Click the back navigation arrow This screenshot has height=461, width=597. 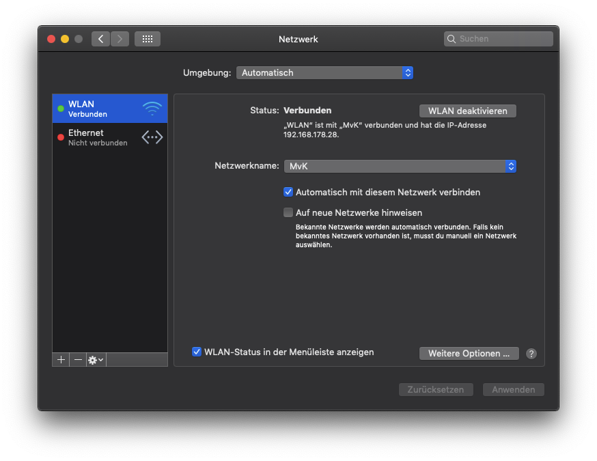[x=101, y=39]
